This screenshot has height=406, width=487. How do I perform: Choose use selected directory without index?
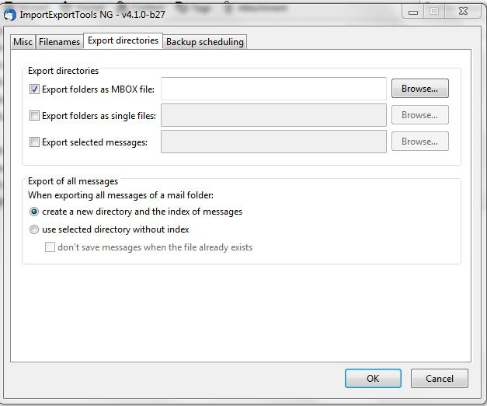pyautogui.click(x=34, y=229)
